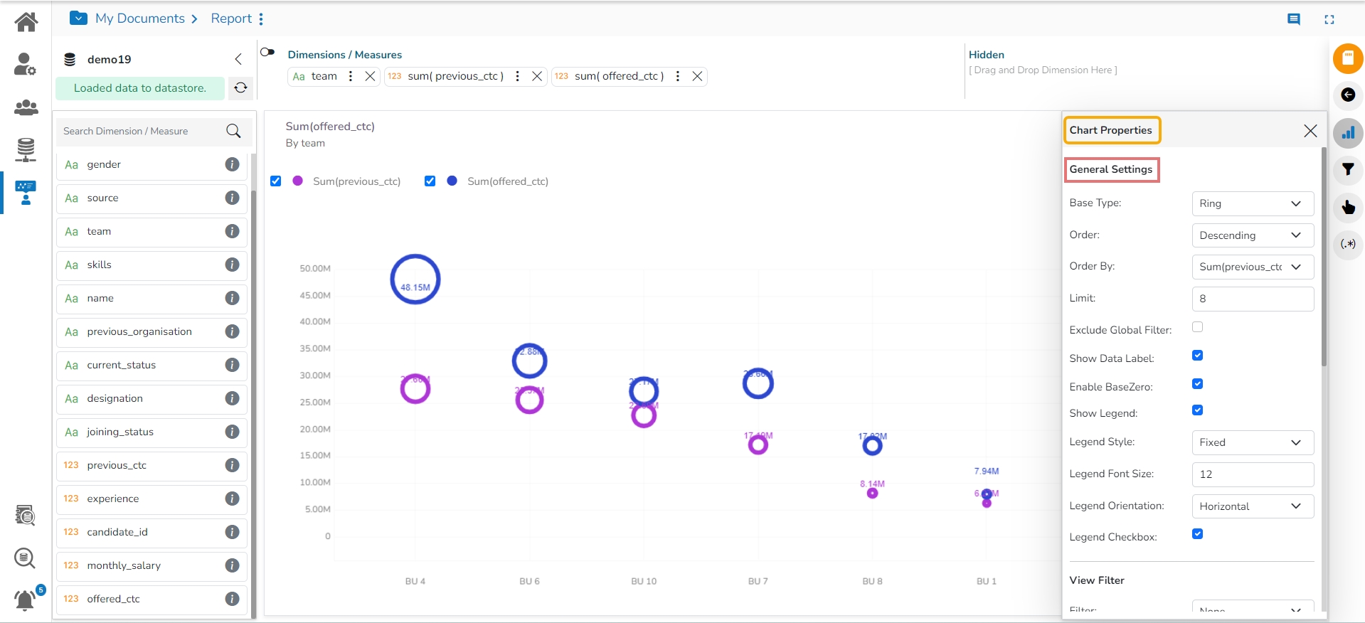The image size is (1365, 623).
Task: Open the notifications bell icon
Action: (26, 600)
